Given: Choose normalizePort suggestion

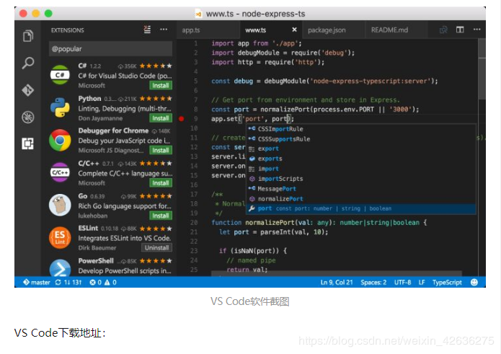Looking at the screenshot, I should tap(360, 199).
